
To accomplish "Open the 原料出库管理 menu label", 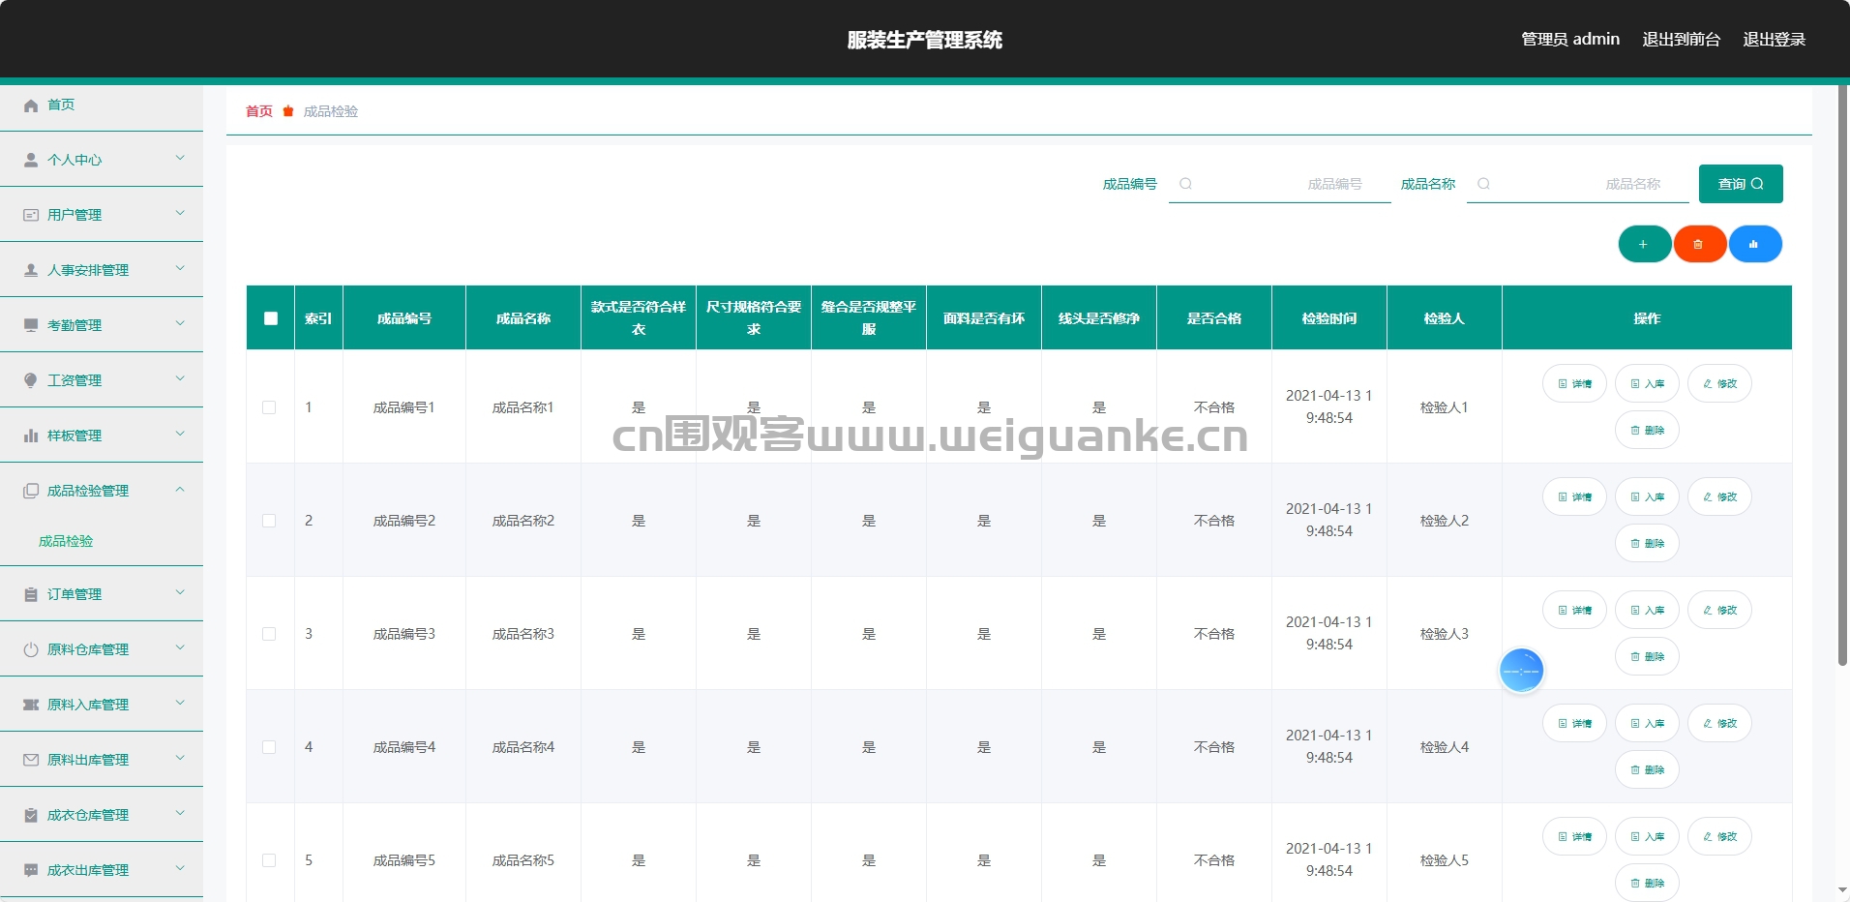I will point(88,760).
